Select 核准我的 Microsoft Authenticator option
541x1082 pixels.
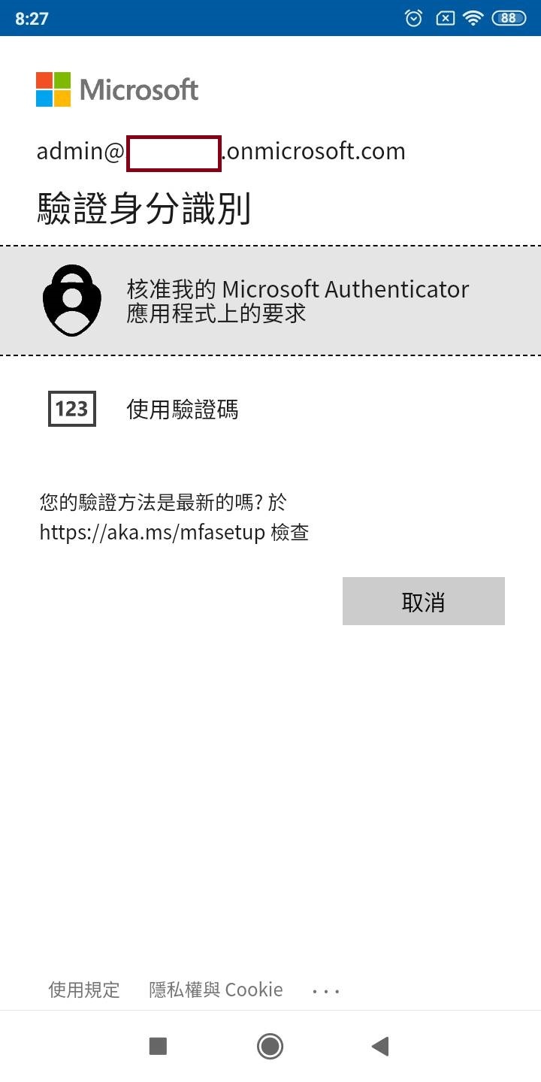[270, 301]
